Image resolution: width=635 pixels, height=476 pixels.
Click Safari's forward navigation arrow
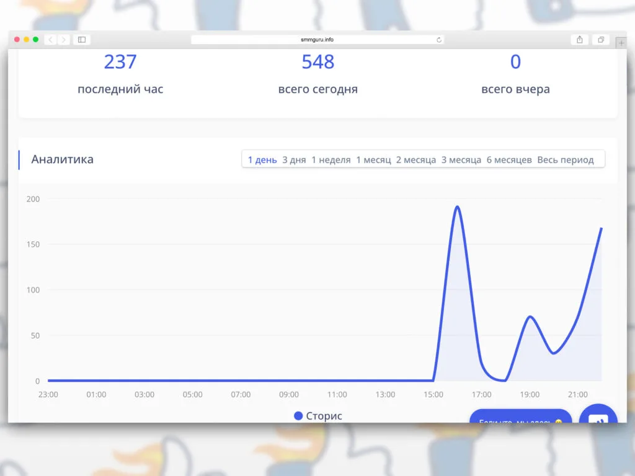pyautogui.click(x=63, y=40)
